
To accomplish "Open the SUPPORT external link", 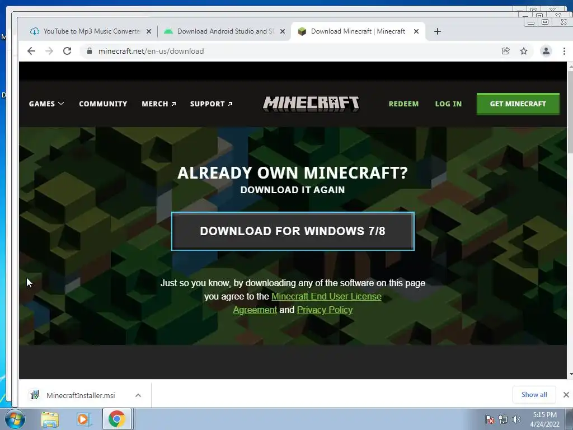I will pyautogui.click(x=211, y=104).
